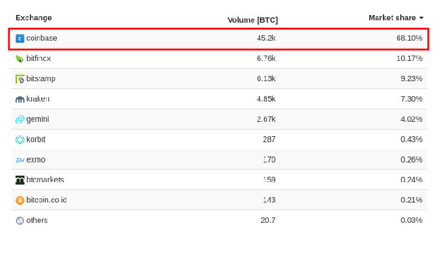Click coinbase 68.10% market share value
Image resolution: width=445 pixels, height=267 pixels.
[409, 38]
